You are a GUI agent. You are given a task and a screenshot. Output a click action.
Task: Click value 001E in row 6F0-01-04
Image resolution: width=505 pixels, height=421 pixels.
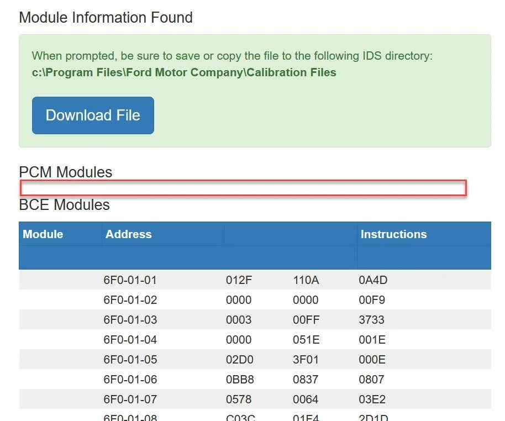372,340
